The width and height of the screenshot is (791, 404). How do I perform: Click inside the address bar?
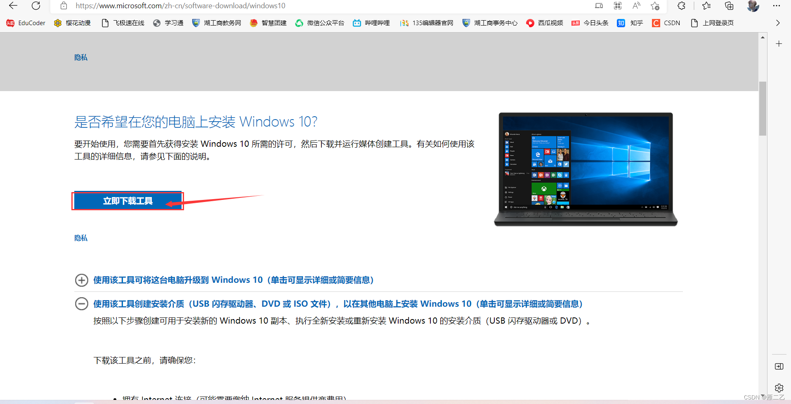(x=248, y=6)
